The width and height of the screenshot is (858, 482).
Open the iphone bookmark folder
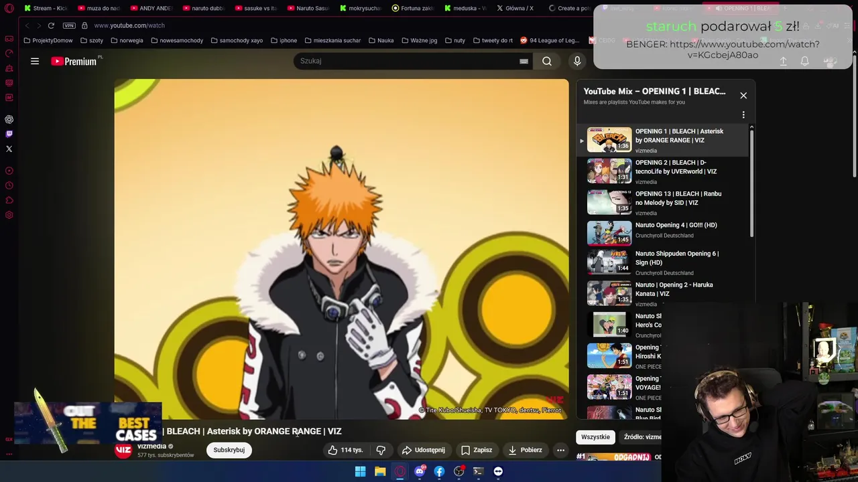click(284, 40)
